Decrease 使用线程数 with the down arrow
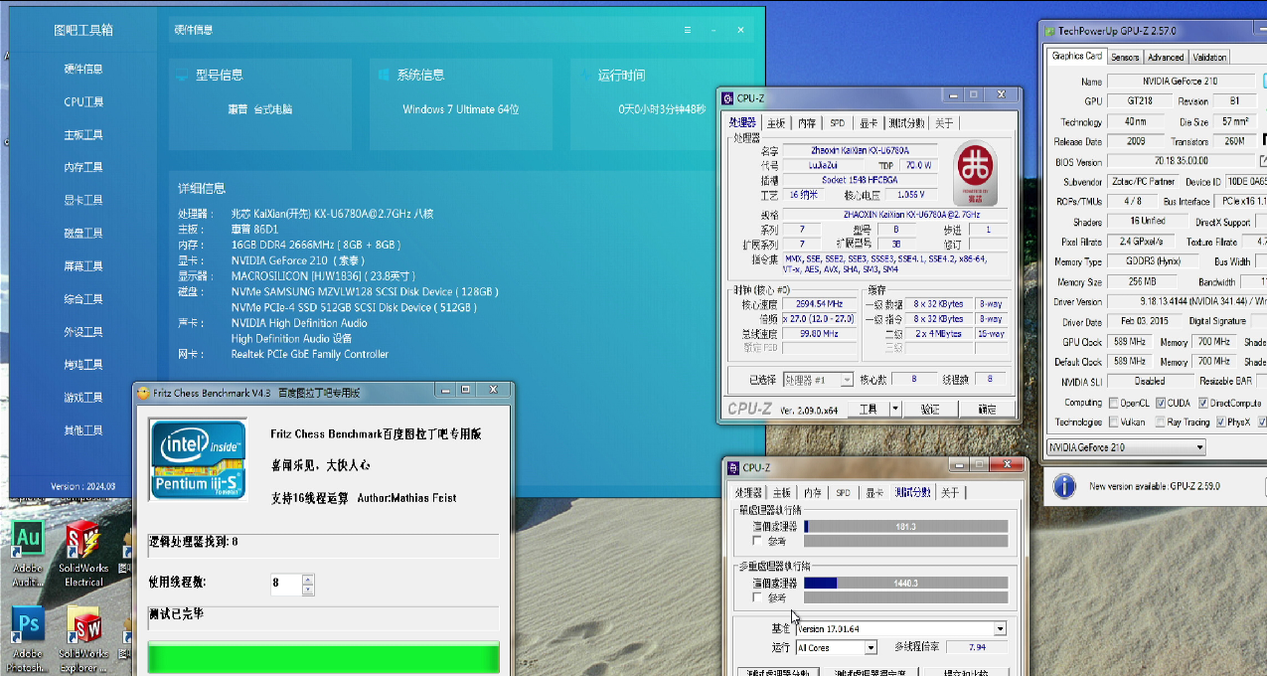 point(307,590)
